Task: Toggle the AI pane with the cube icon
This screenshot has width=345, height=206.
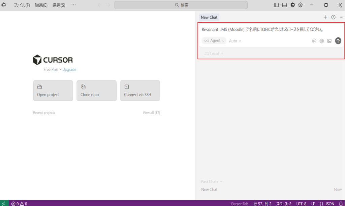Action: click(x=292, y=5)
